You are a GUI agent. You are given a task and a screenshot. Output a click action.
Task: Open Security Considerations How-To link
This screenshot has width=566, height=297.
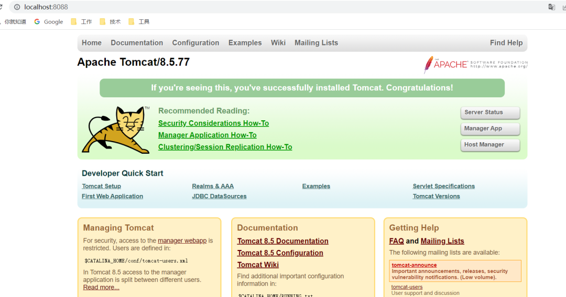213,123
